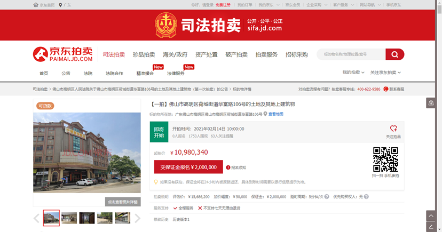The height and width of the screenshot is (232, 442).
Task: Open the 精准撮合 submenu item
Action: [x=145, y=73]
